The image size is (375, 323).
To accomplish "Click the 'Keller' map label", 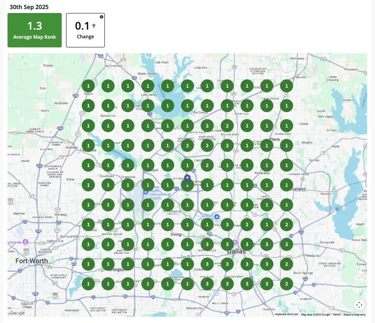I will point(70,179).
